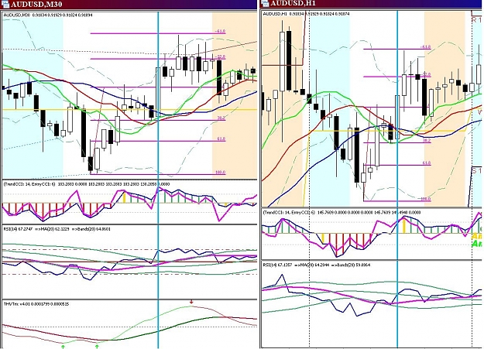Click the AUDUSD,M30 price data label in chart

point(48,15)
